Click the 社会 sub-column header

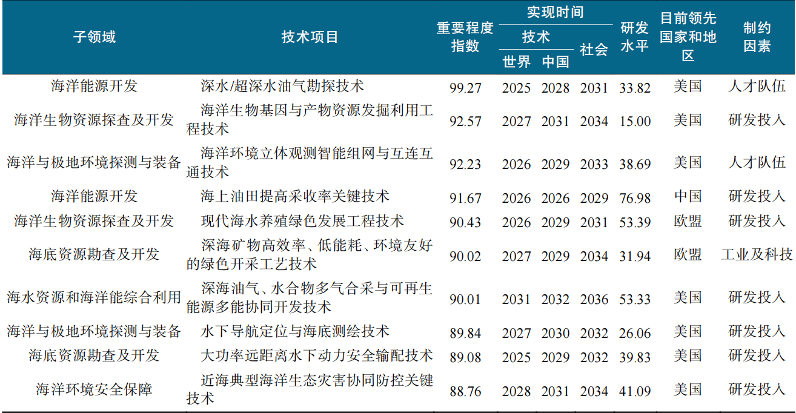pyautogui.click(x=594, y=50)
